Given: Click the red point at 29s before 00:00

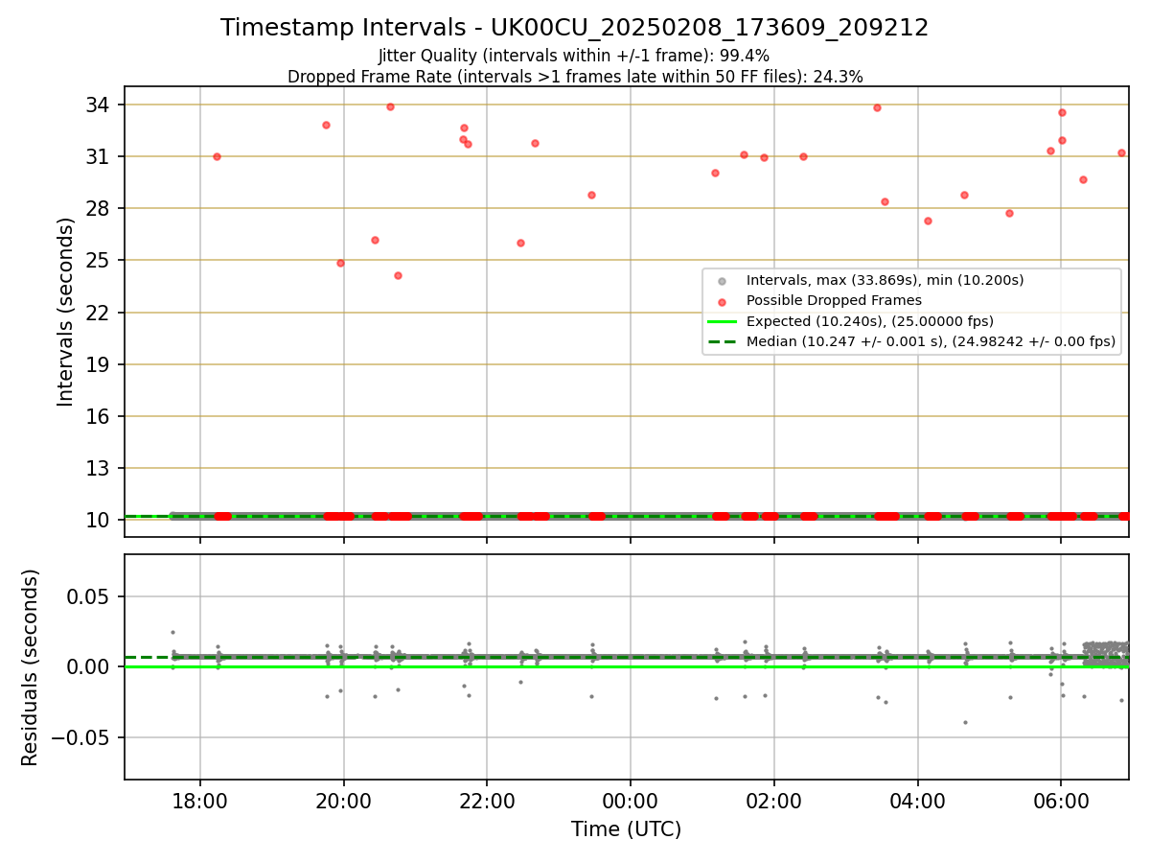Looking at the screenshot, I should [x=591, y=195].
